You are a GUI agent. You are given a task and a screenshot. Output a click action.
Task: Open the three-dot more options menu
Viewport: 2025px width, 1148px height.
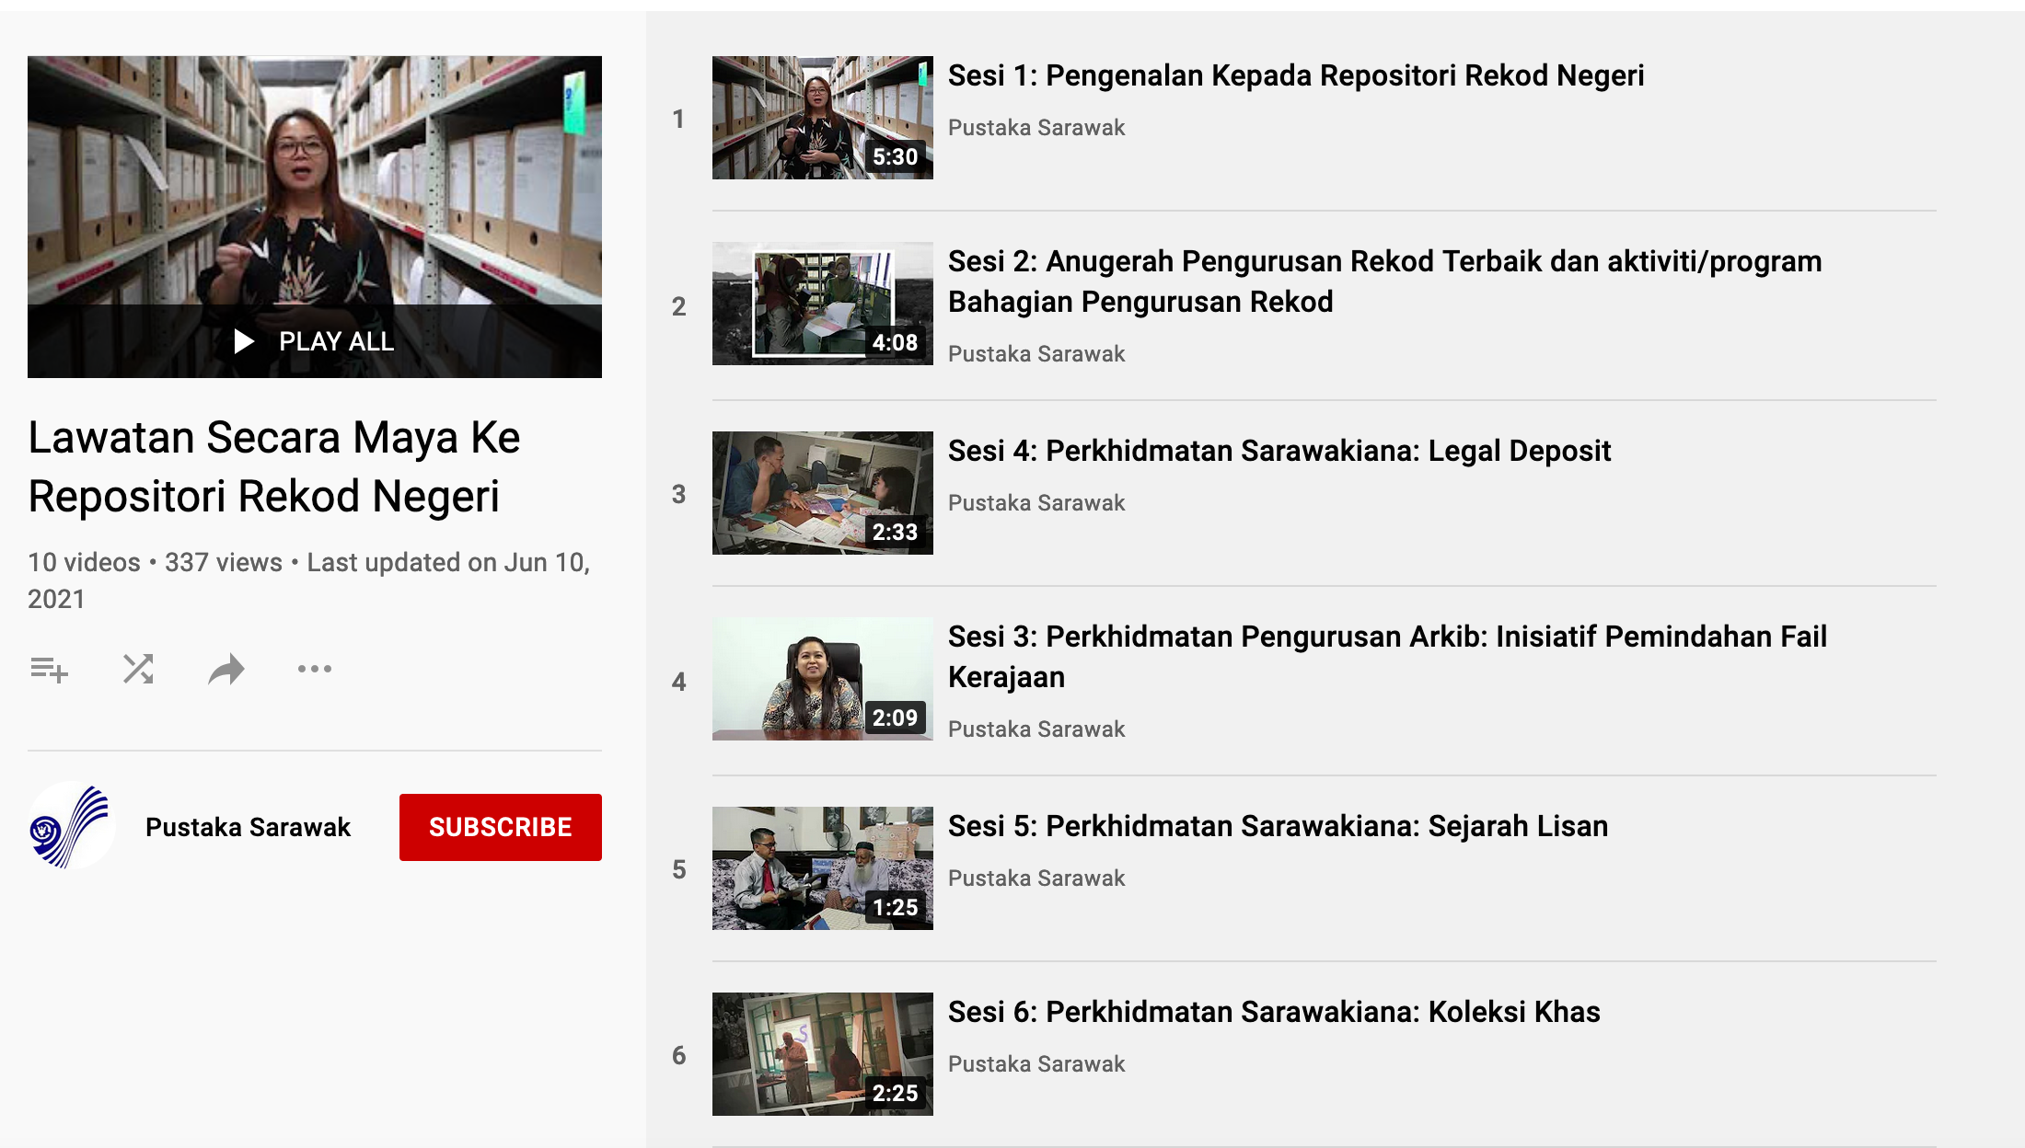pyautogui.click(x=315, y=669)
